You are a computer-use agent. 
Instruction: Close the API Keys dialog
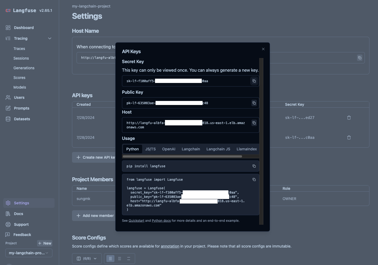263,49
